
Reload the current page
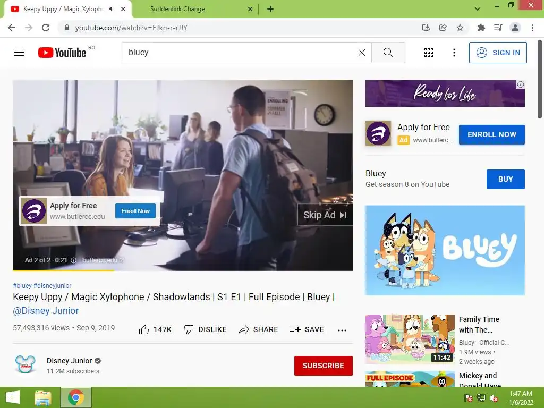(x=46, y=28)
